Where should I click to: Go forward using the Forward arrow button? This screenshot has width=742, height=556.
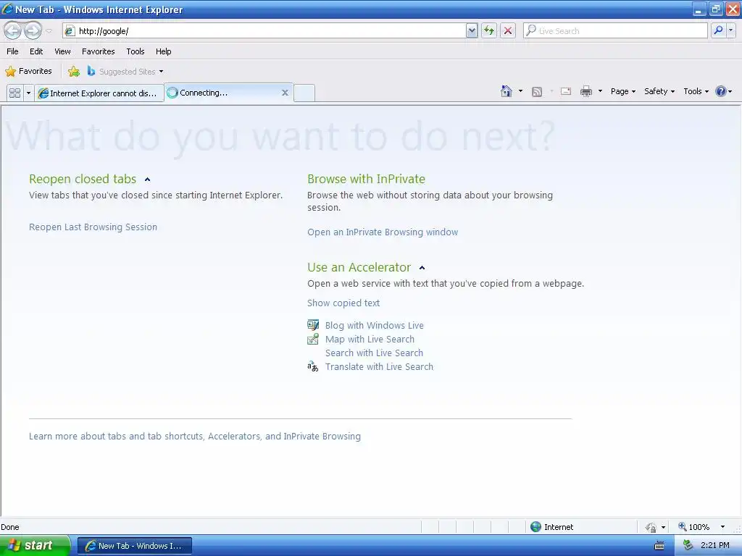(33, 30)
